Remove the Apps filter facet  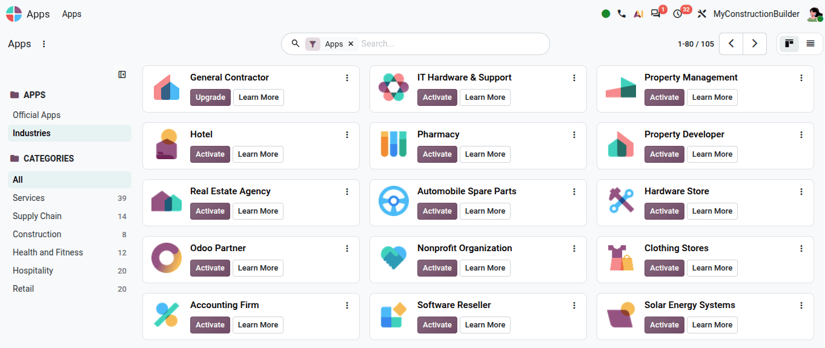click(x=351, y=44)
